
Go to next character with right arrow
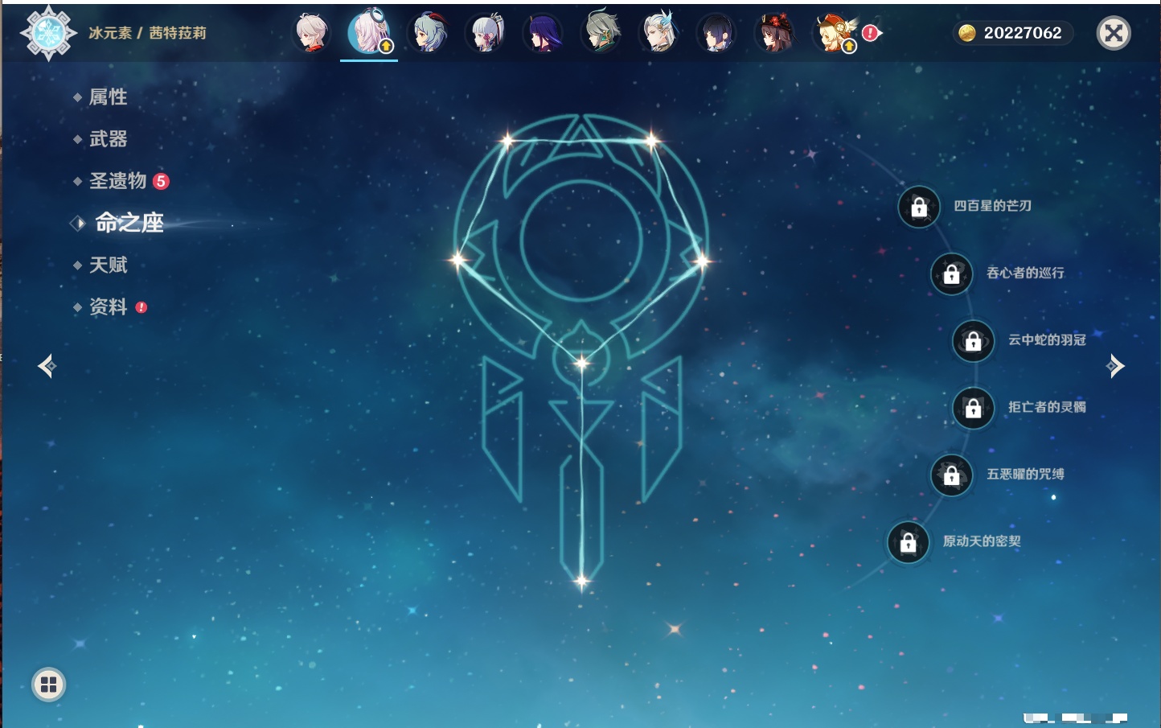[x=1115, y=366]
